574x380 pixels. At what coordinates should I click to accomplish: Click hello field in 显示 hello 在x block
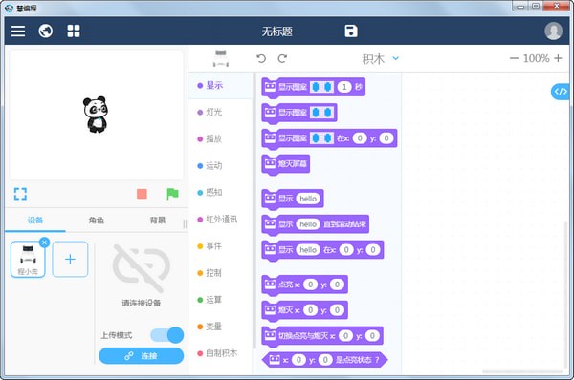(308, 249)
